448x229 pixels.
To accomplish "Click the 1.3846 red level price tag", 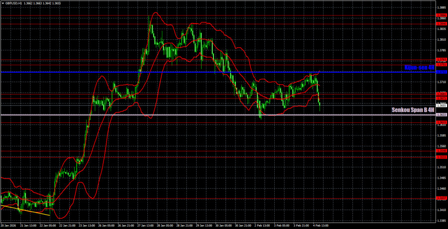I will 441,24.
